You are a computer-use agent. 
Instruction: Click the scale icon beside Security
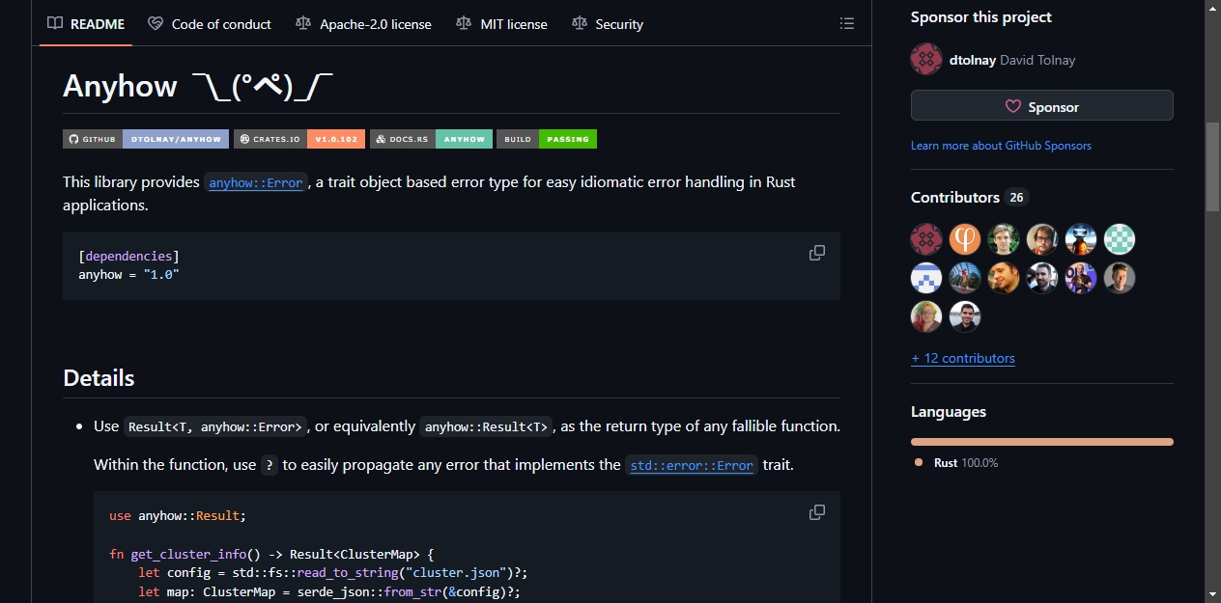580,24
